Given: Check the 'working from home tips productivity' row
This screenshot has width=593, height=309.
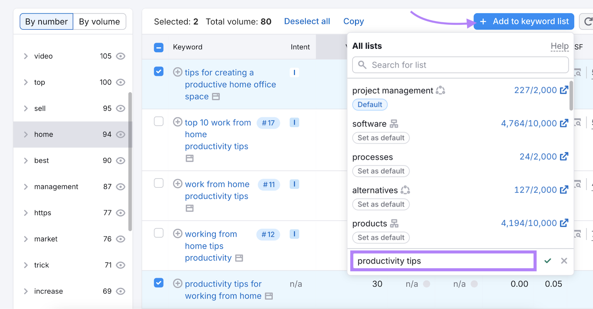Looking at the screenshot, I should pos(159,233).
